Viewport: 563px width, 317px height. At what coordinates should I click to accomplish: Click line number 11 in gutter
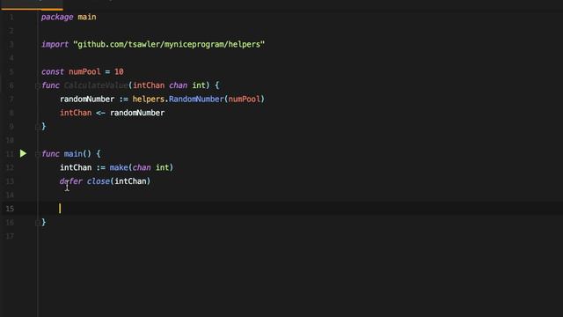click(x=10, y=154)
